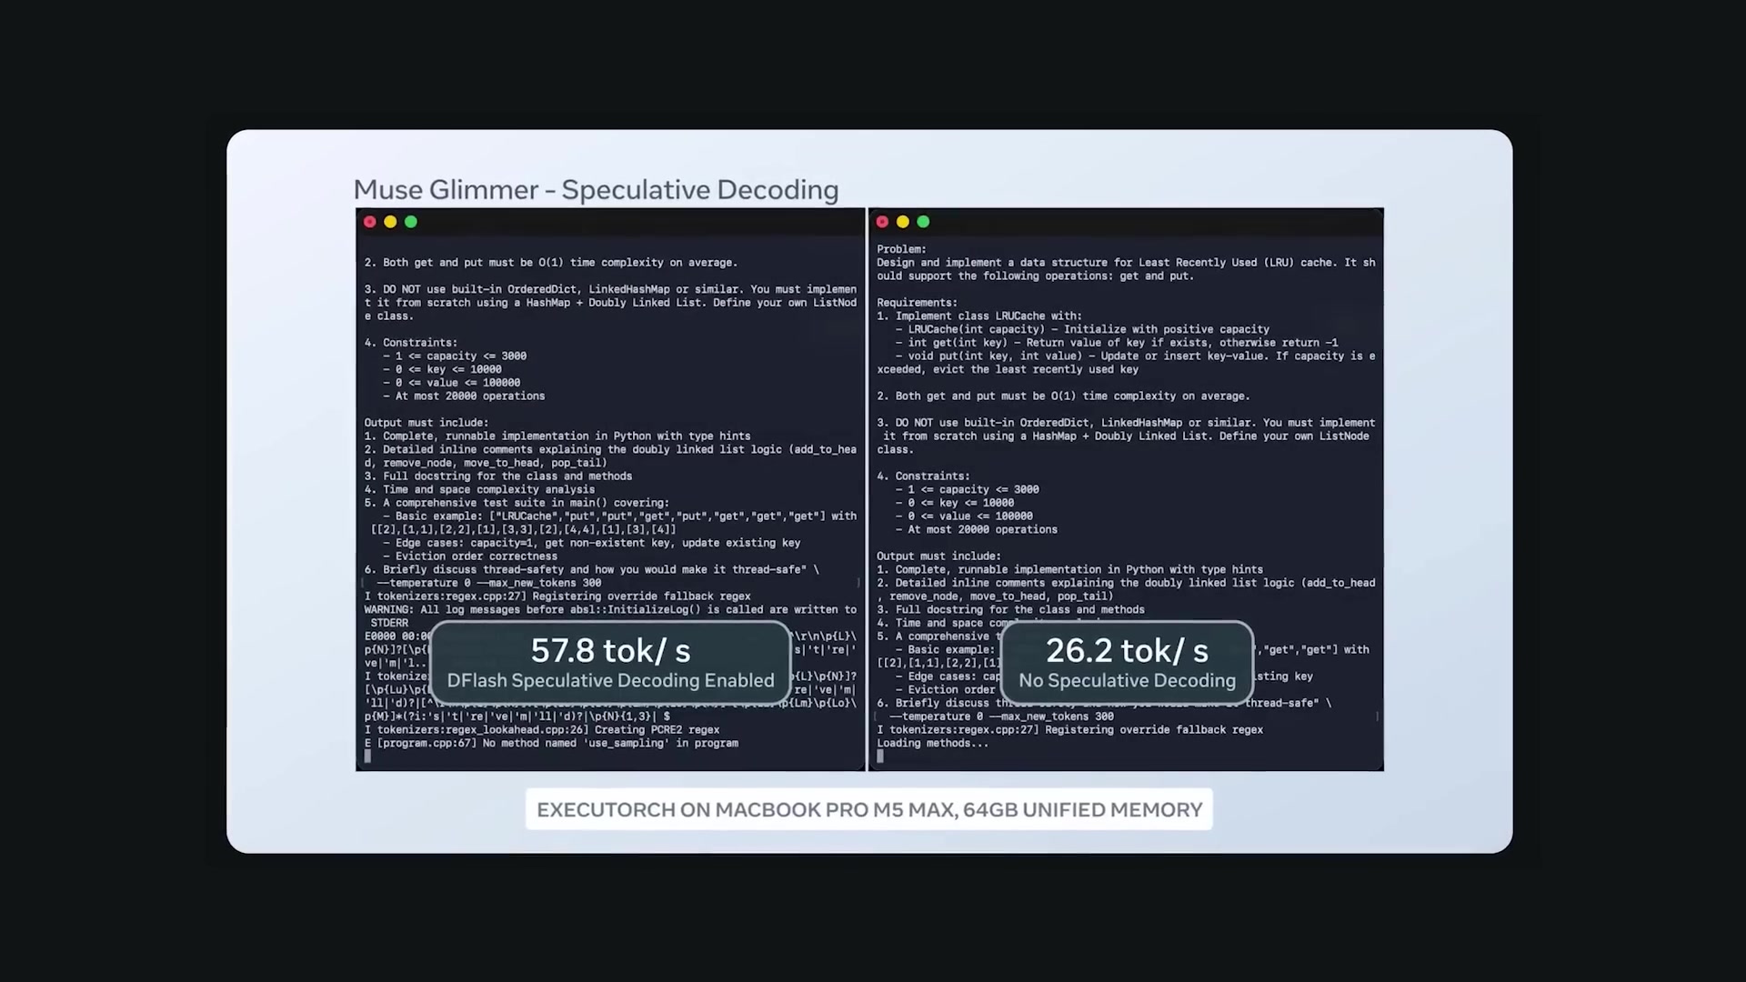The image size is (1746, 982).
Task: Click 'Problem:' line in right terminal
Action: [x=901, y=249]
